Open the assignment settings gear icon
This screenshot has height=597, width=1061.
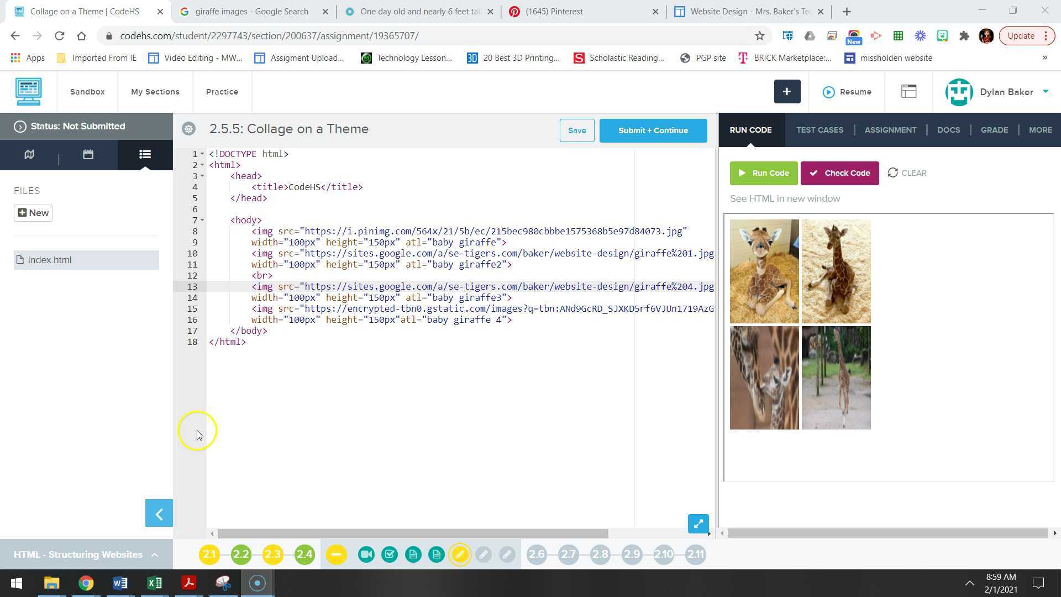tap(188, 129)
